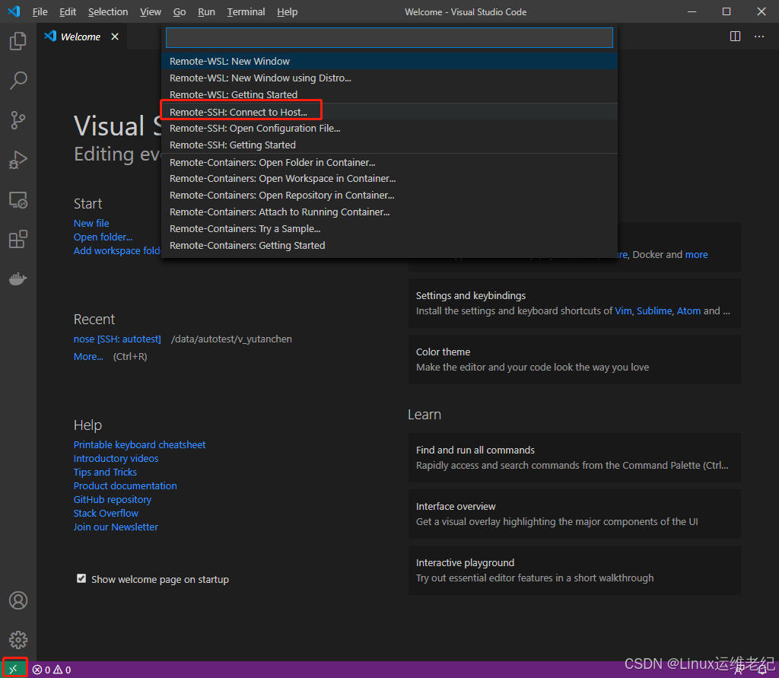Click errors and warnings count in status bar
The height and width of the screenshot is (678, 779).
(x=52, y=670)
